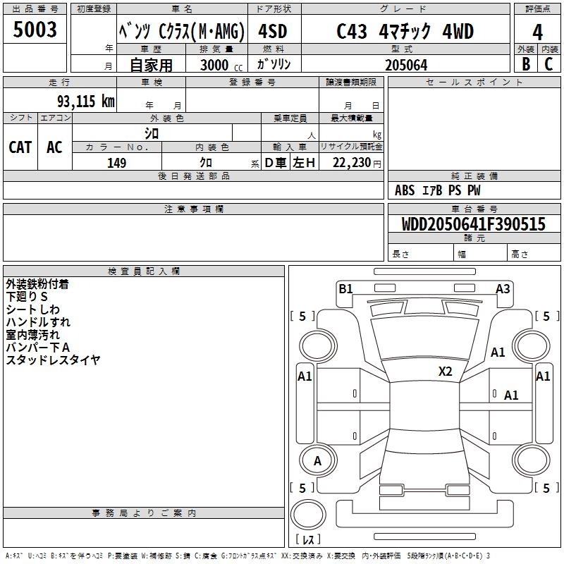Select model code 205064
The height and width of the screenshot is (564, 564).
pos(406,65)
